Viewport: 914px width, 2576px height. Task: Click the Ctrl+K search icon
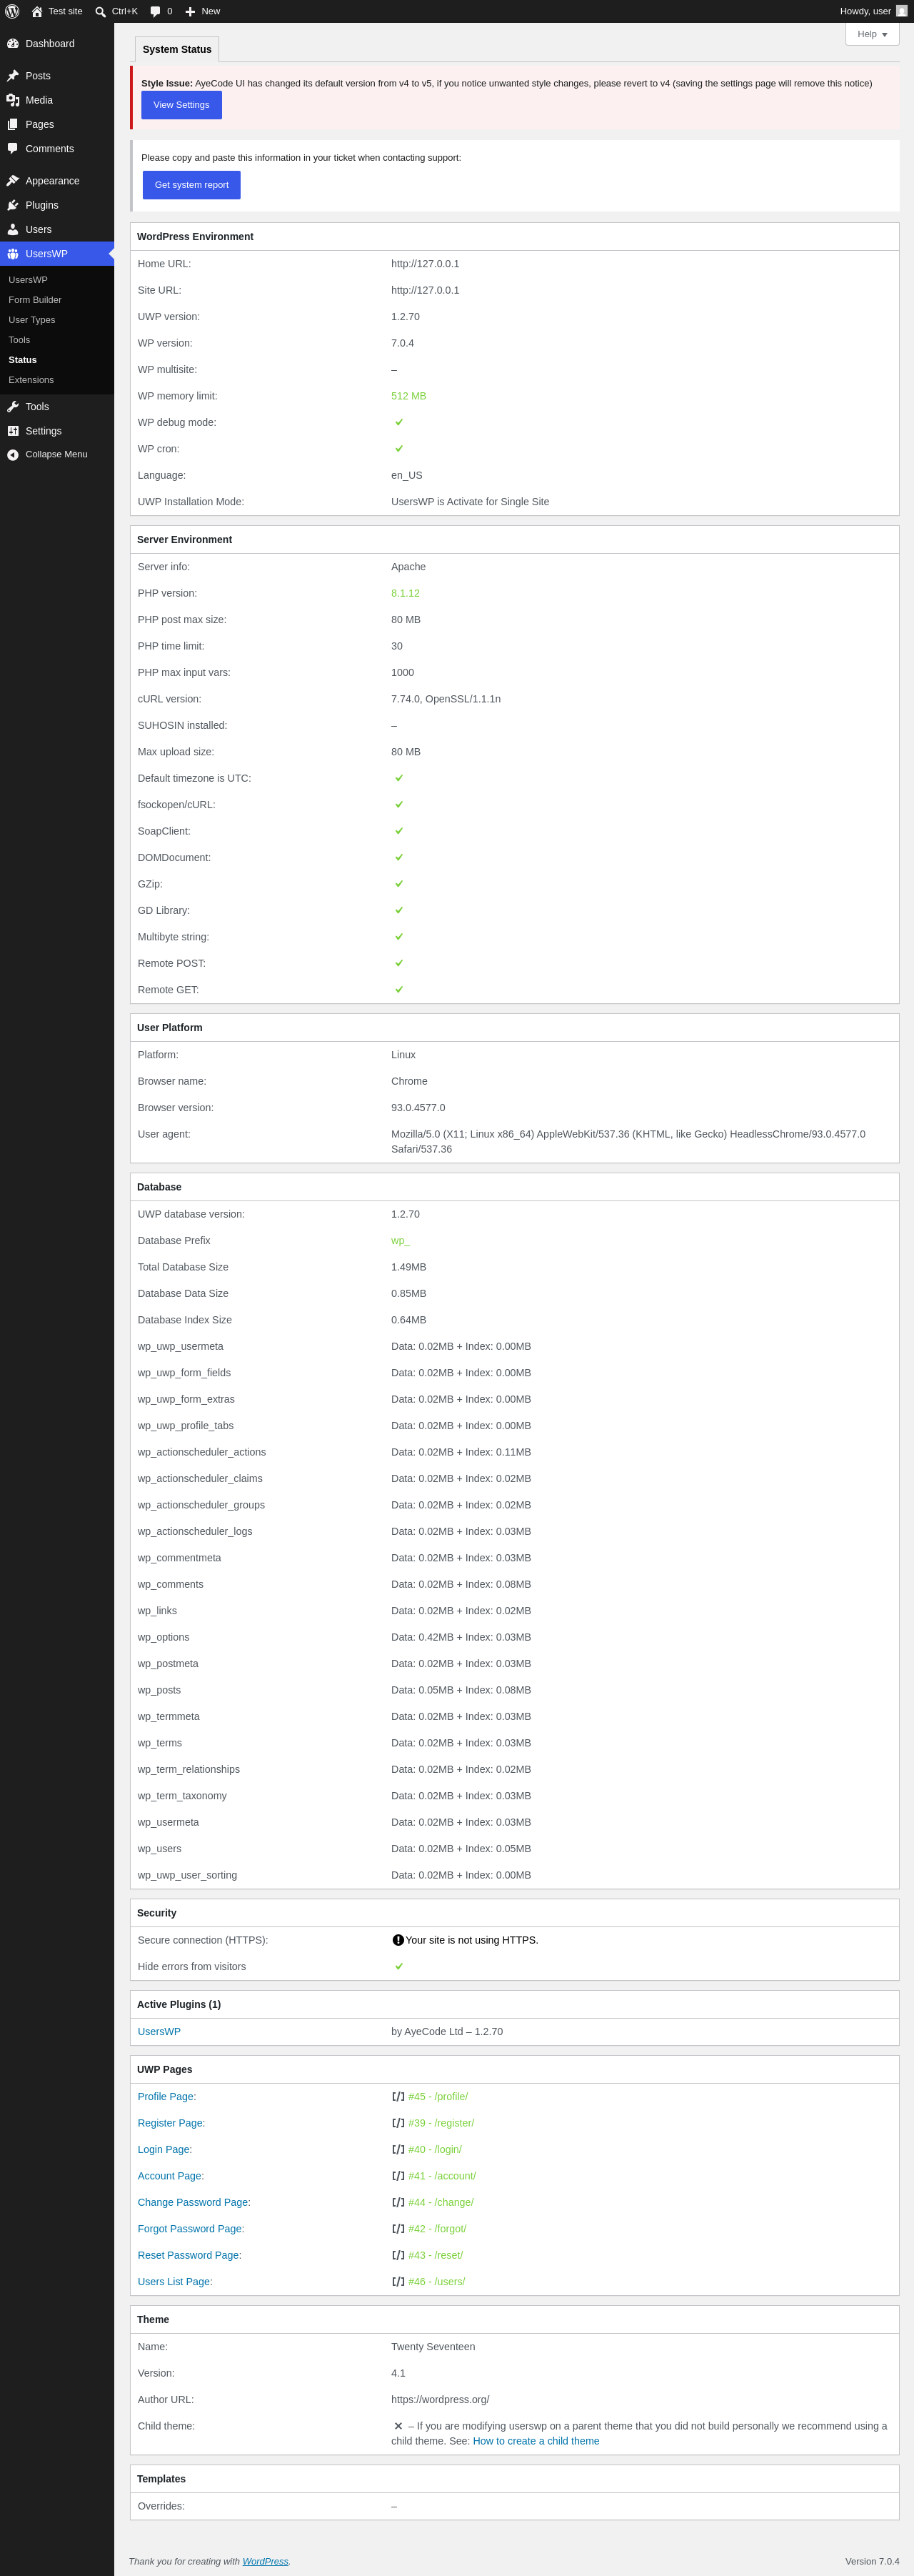click(x=100, y=12)
